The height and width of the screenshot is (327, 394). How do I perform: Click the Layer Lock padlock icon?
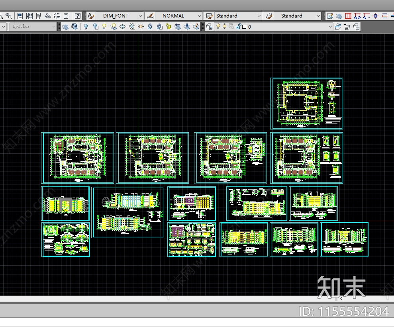(x=150, y=27)
